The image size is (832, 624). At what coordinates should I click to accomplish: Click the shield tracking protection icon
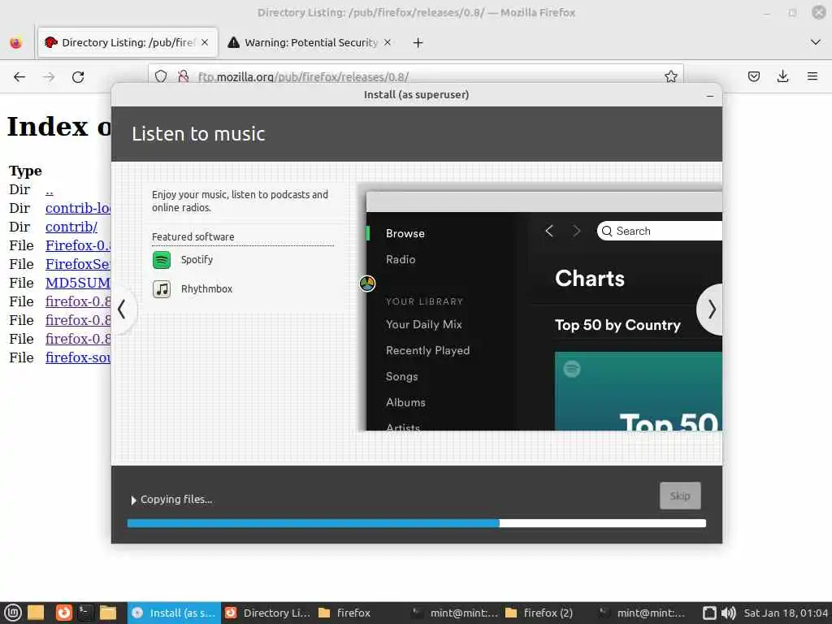(x=161, y=76)
